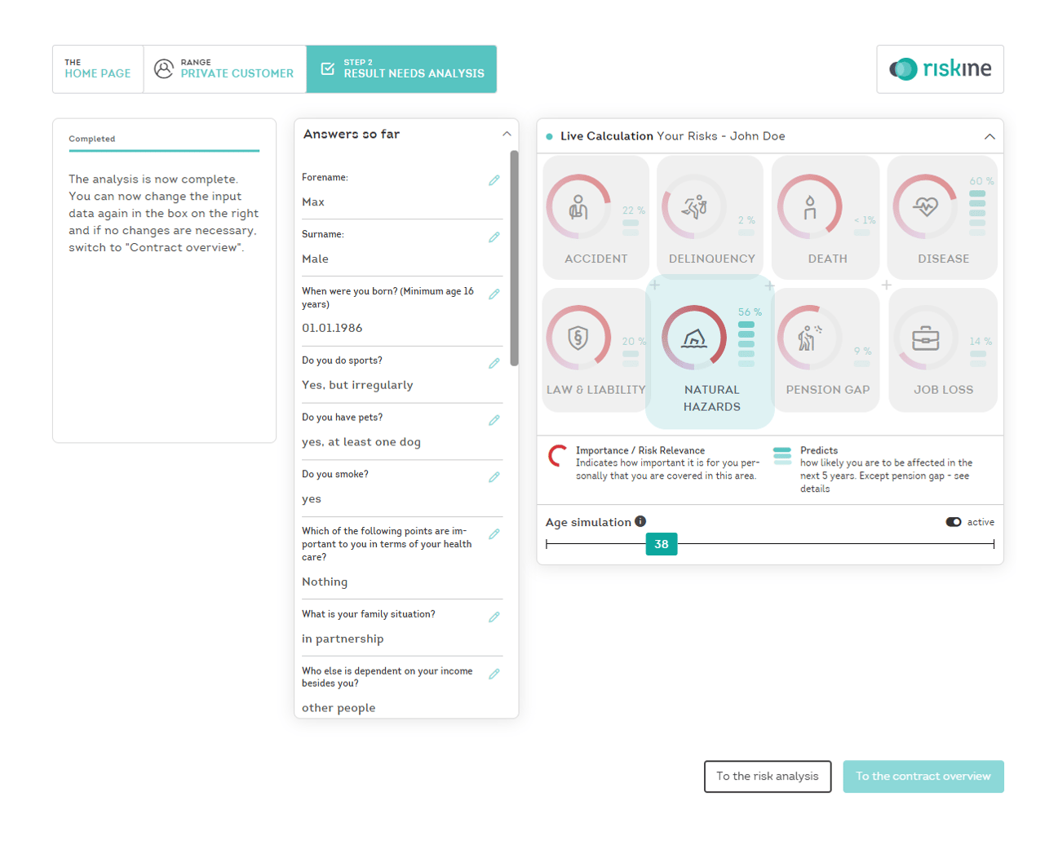The height and width of the screenshot is (845, 1058).
Task: Select the Disease heart icon
Action: pyautogui.click(x=926, y=207)
